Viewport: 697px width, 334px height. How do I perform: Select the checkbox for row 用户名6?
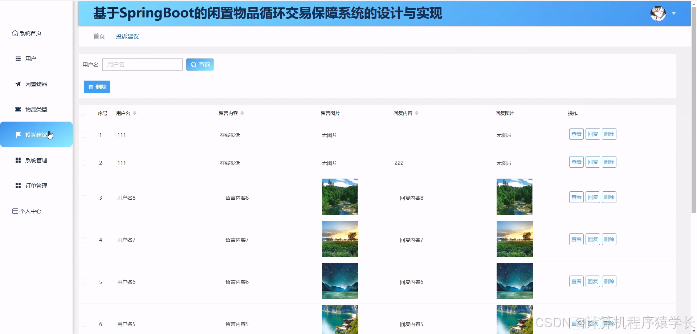(x=83, y=282)
